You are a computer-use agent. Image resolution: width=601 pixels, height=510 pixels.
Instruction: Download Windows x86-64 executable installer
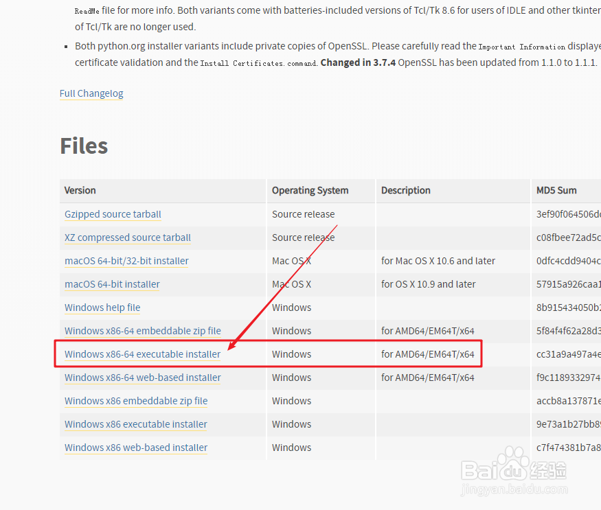click(142, 354)
